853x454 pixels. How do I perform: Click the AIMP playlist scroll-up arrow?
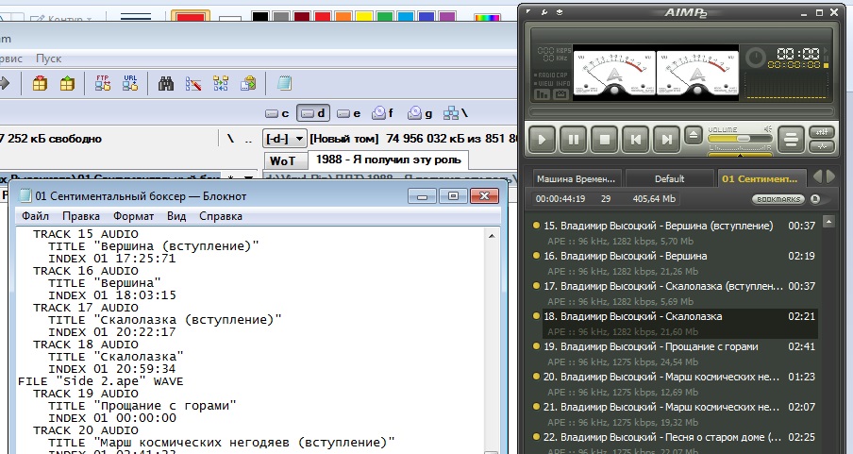click(x=828, y=222)
